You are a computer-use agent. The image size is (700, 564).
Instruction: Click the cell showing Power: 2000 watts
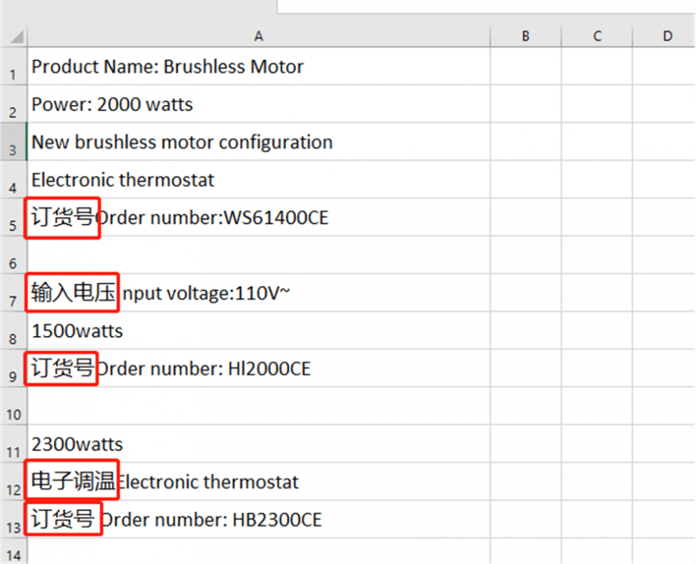[258, 104]
